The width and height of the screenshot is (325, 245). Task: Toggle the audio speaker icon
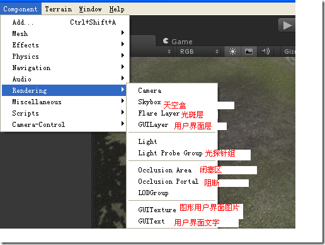click(x=265, y=51)
